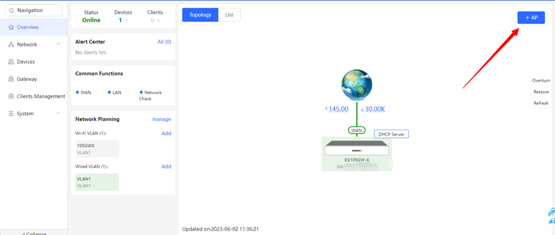Click Refresh in topology controls
The width and height of the screenshot is (555, 235).
(x=541, y=103)
